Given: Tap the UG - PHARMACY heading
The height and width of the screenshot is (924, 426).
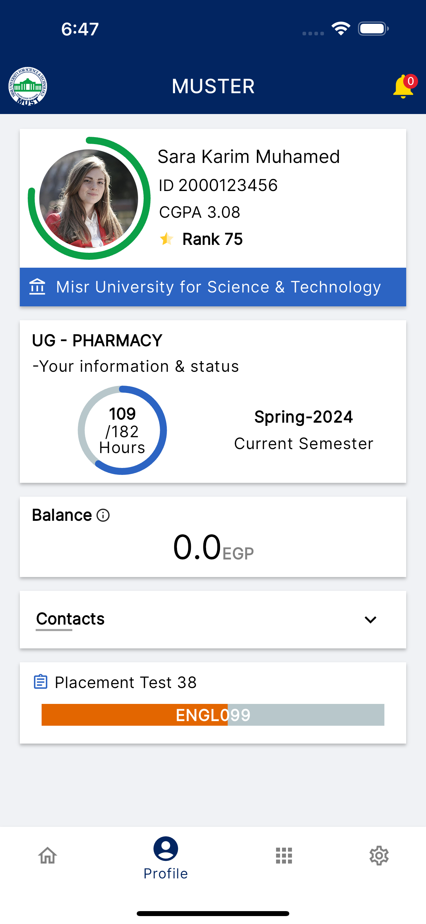Looking at the screenshot, I should [x=97, y=340].
